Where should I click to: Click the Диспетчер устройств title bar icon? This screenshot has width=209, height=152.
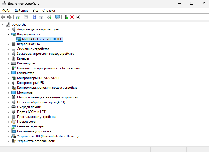pyautogui.click(x=4, y=3)
